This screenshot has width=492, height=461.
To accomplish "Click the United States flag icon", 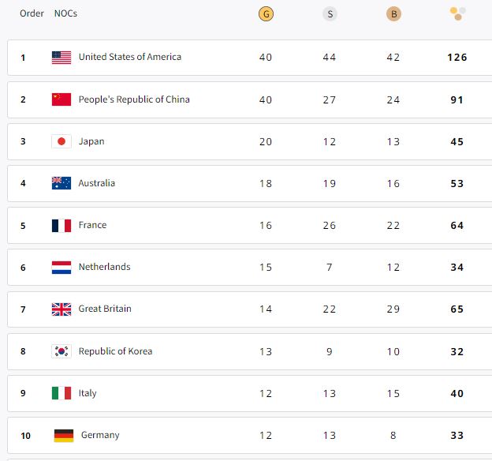I will point(61,58).
